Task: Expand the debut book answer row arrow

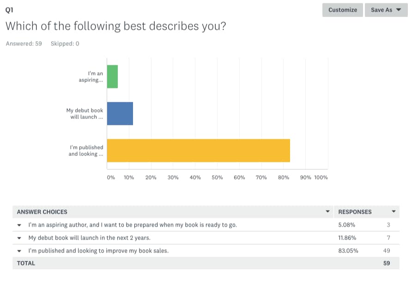Action: pyautogui.click(x=19, y=238)
